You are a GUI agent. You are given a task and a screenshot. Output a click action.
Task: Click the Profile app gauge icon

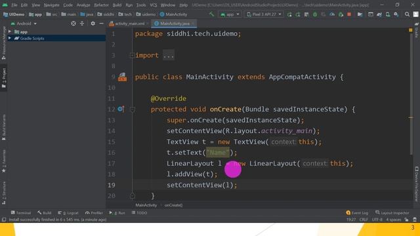(332, 14)
